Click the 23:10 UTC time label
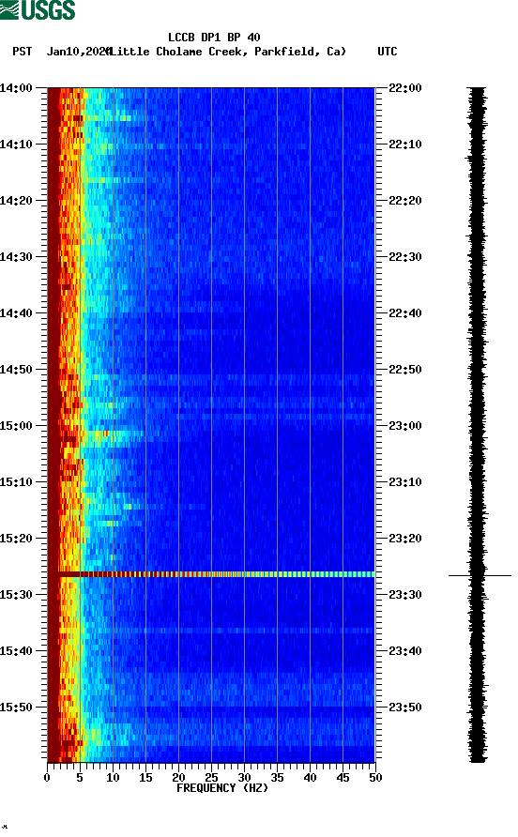518x837 pixels. pos(404,482)
